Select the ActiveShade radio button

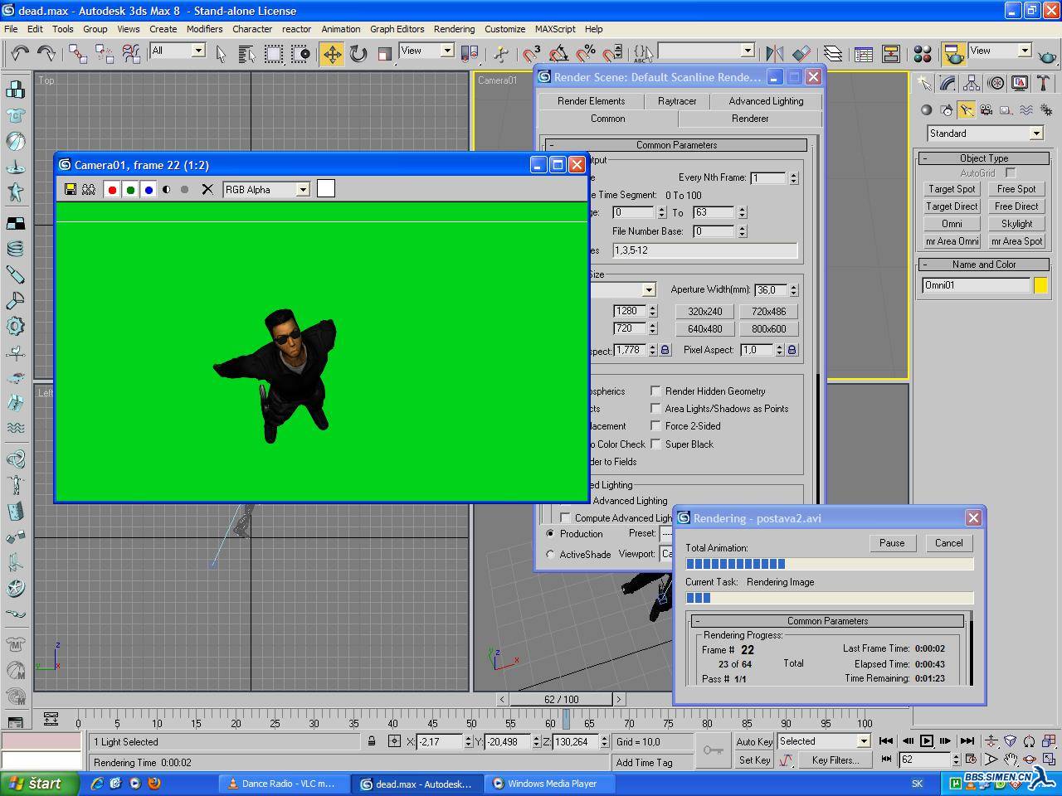pyautogui.click(x=550, y=555)
